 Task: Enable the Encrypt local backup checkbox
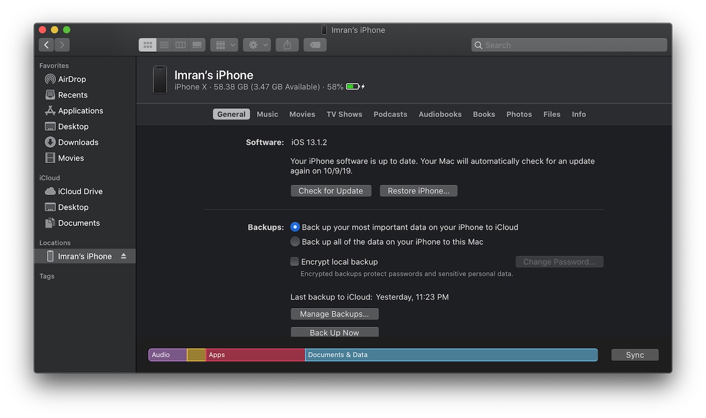click(x=295, y=261)
